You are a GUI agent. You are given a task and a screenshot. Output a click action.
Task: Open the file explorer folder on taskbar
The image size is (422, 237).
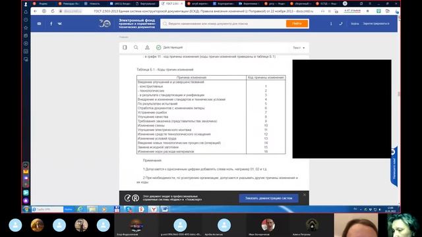92,209
